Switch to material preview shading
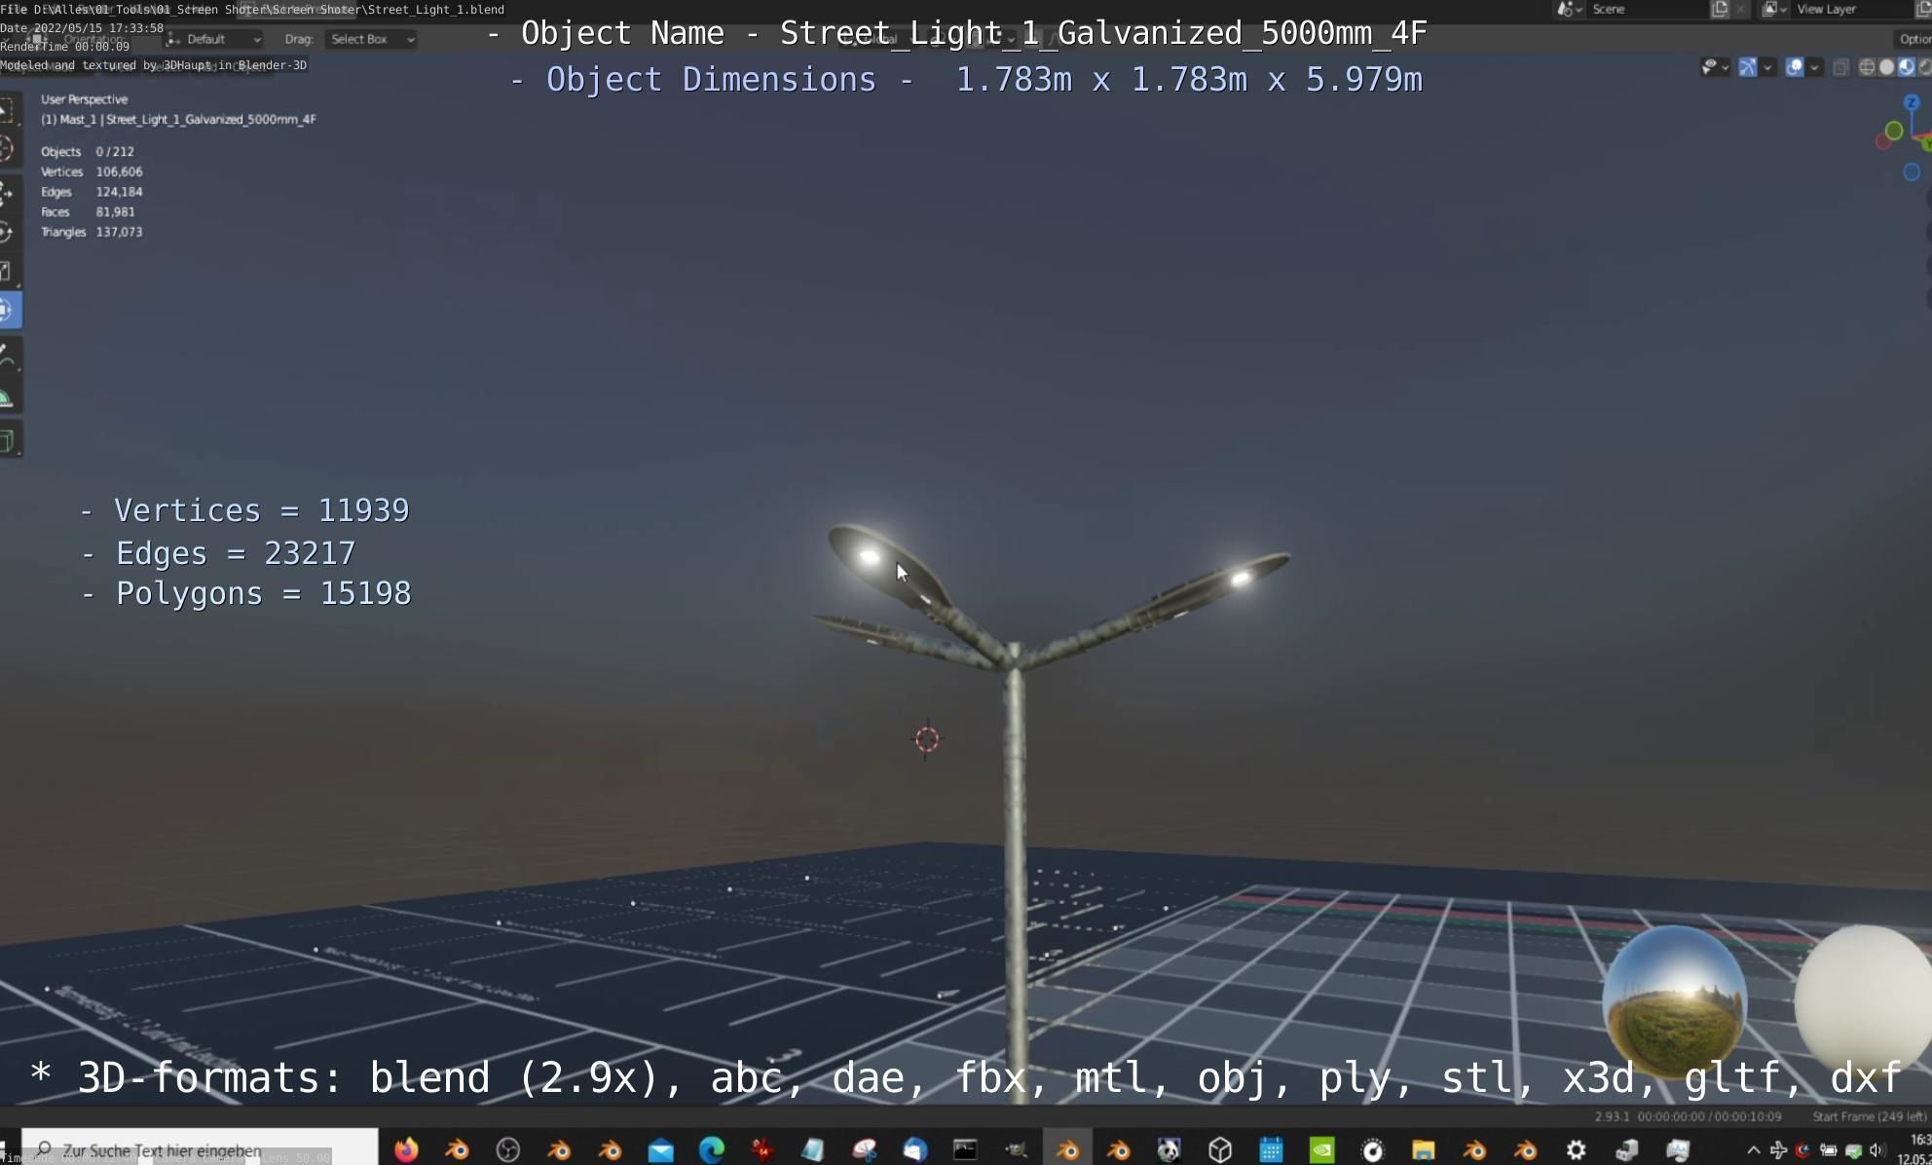1932x1165 pixels. point(1906,67)
